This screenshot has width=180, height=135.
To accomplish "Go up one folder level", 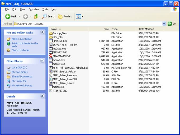I will coord(36,16).
